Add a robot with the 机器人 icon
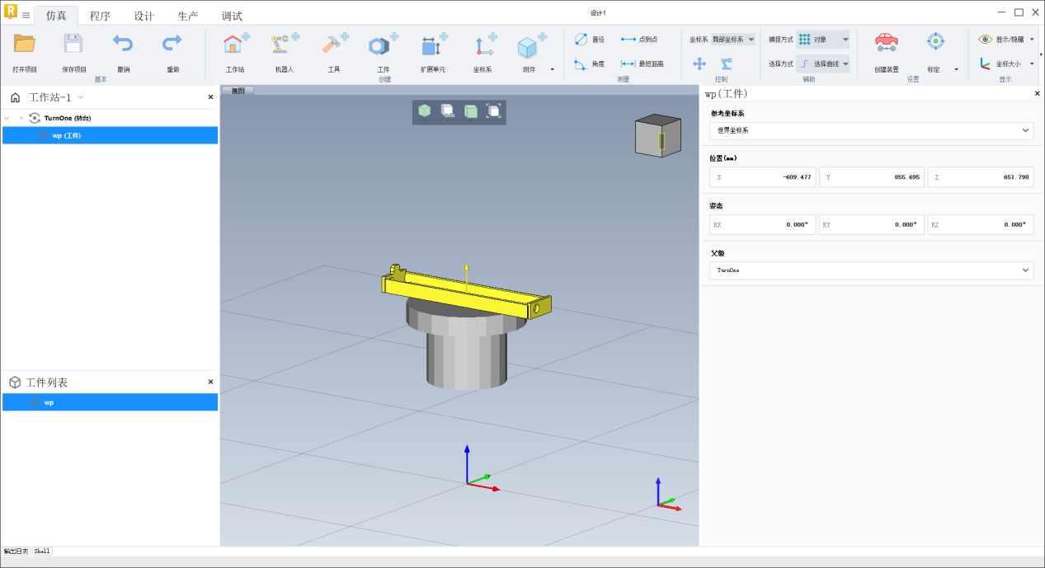Screen dimensions: 1045x568 click(x=285, y=45)
